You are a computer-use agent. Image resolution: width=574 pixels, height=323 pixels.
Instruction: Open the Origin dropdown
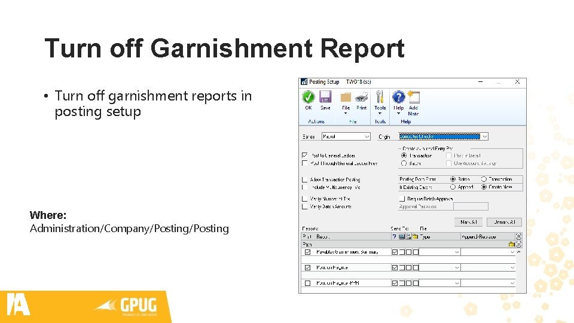coord(485,136)
